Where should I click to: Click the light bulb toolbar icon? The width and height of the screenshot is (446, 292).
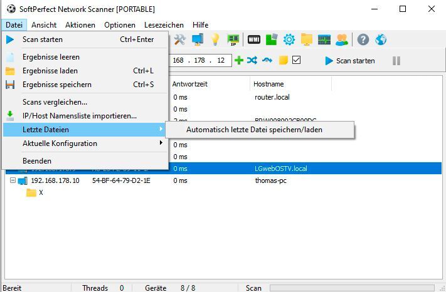[x=215, y=39]
